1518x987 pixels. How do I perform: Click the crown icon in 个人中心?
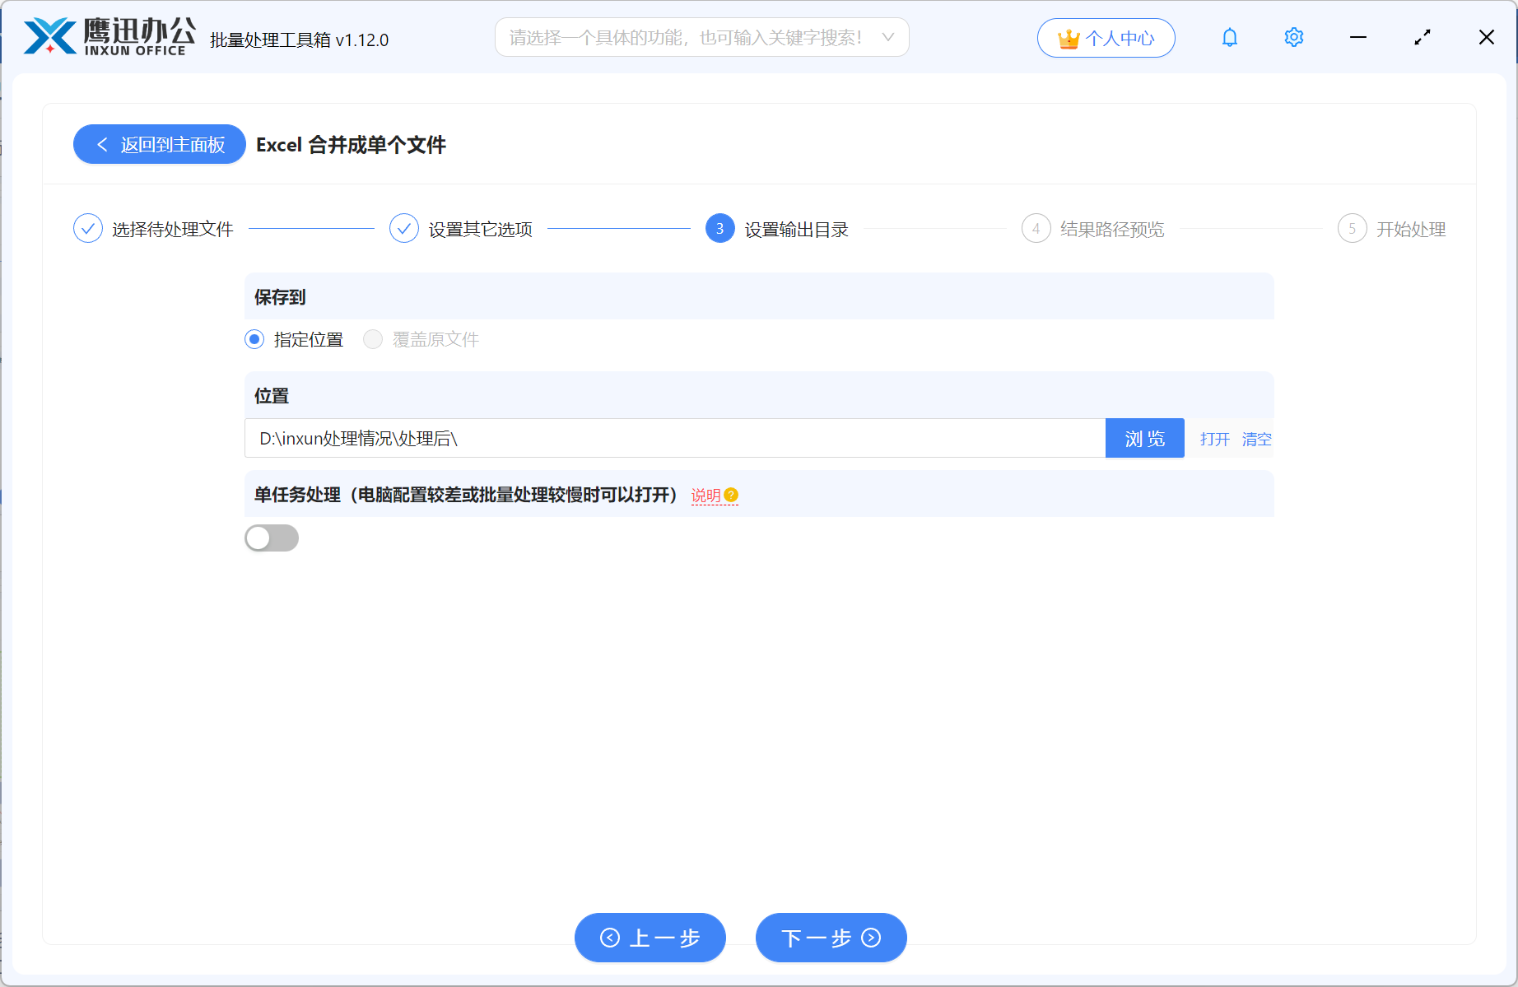click(x=1068, y=37)
